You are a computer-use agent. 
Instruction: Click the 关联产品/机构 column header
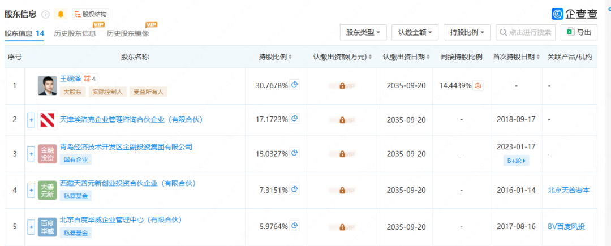pyautogui.click(x=570, y=57)
